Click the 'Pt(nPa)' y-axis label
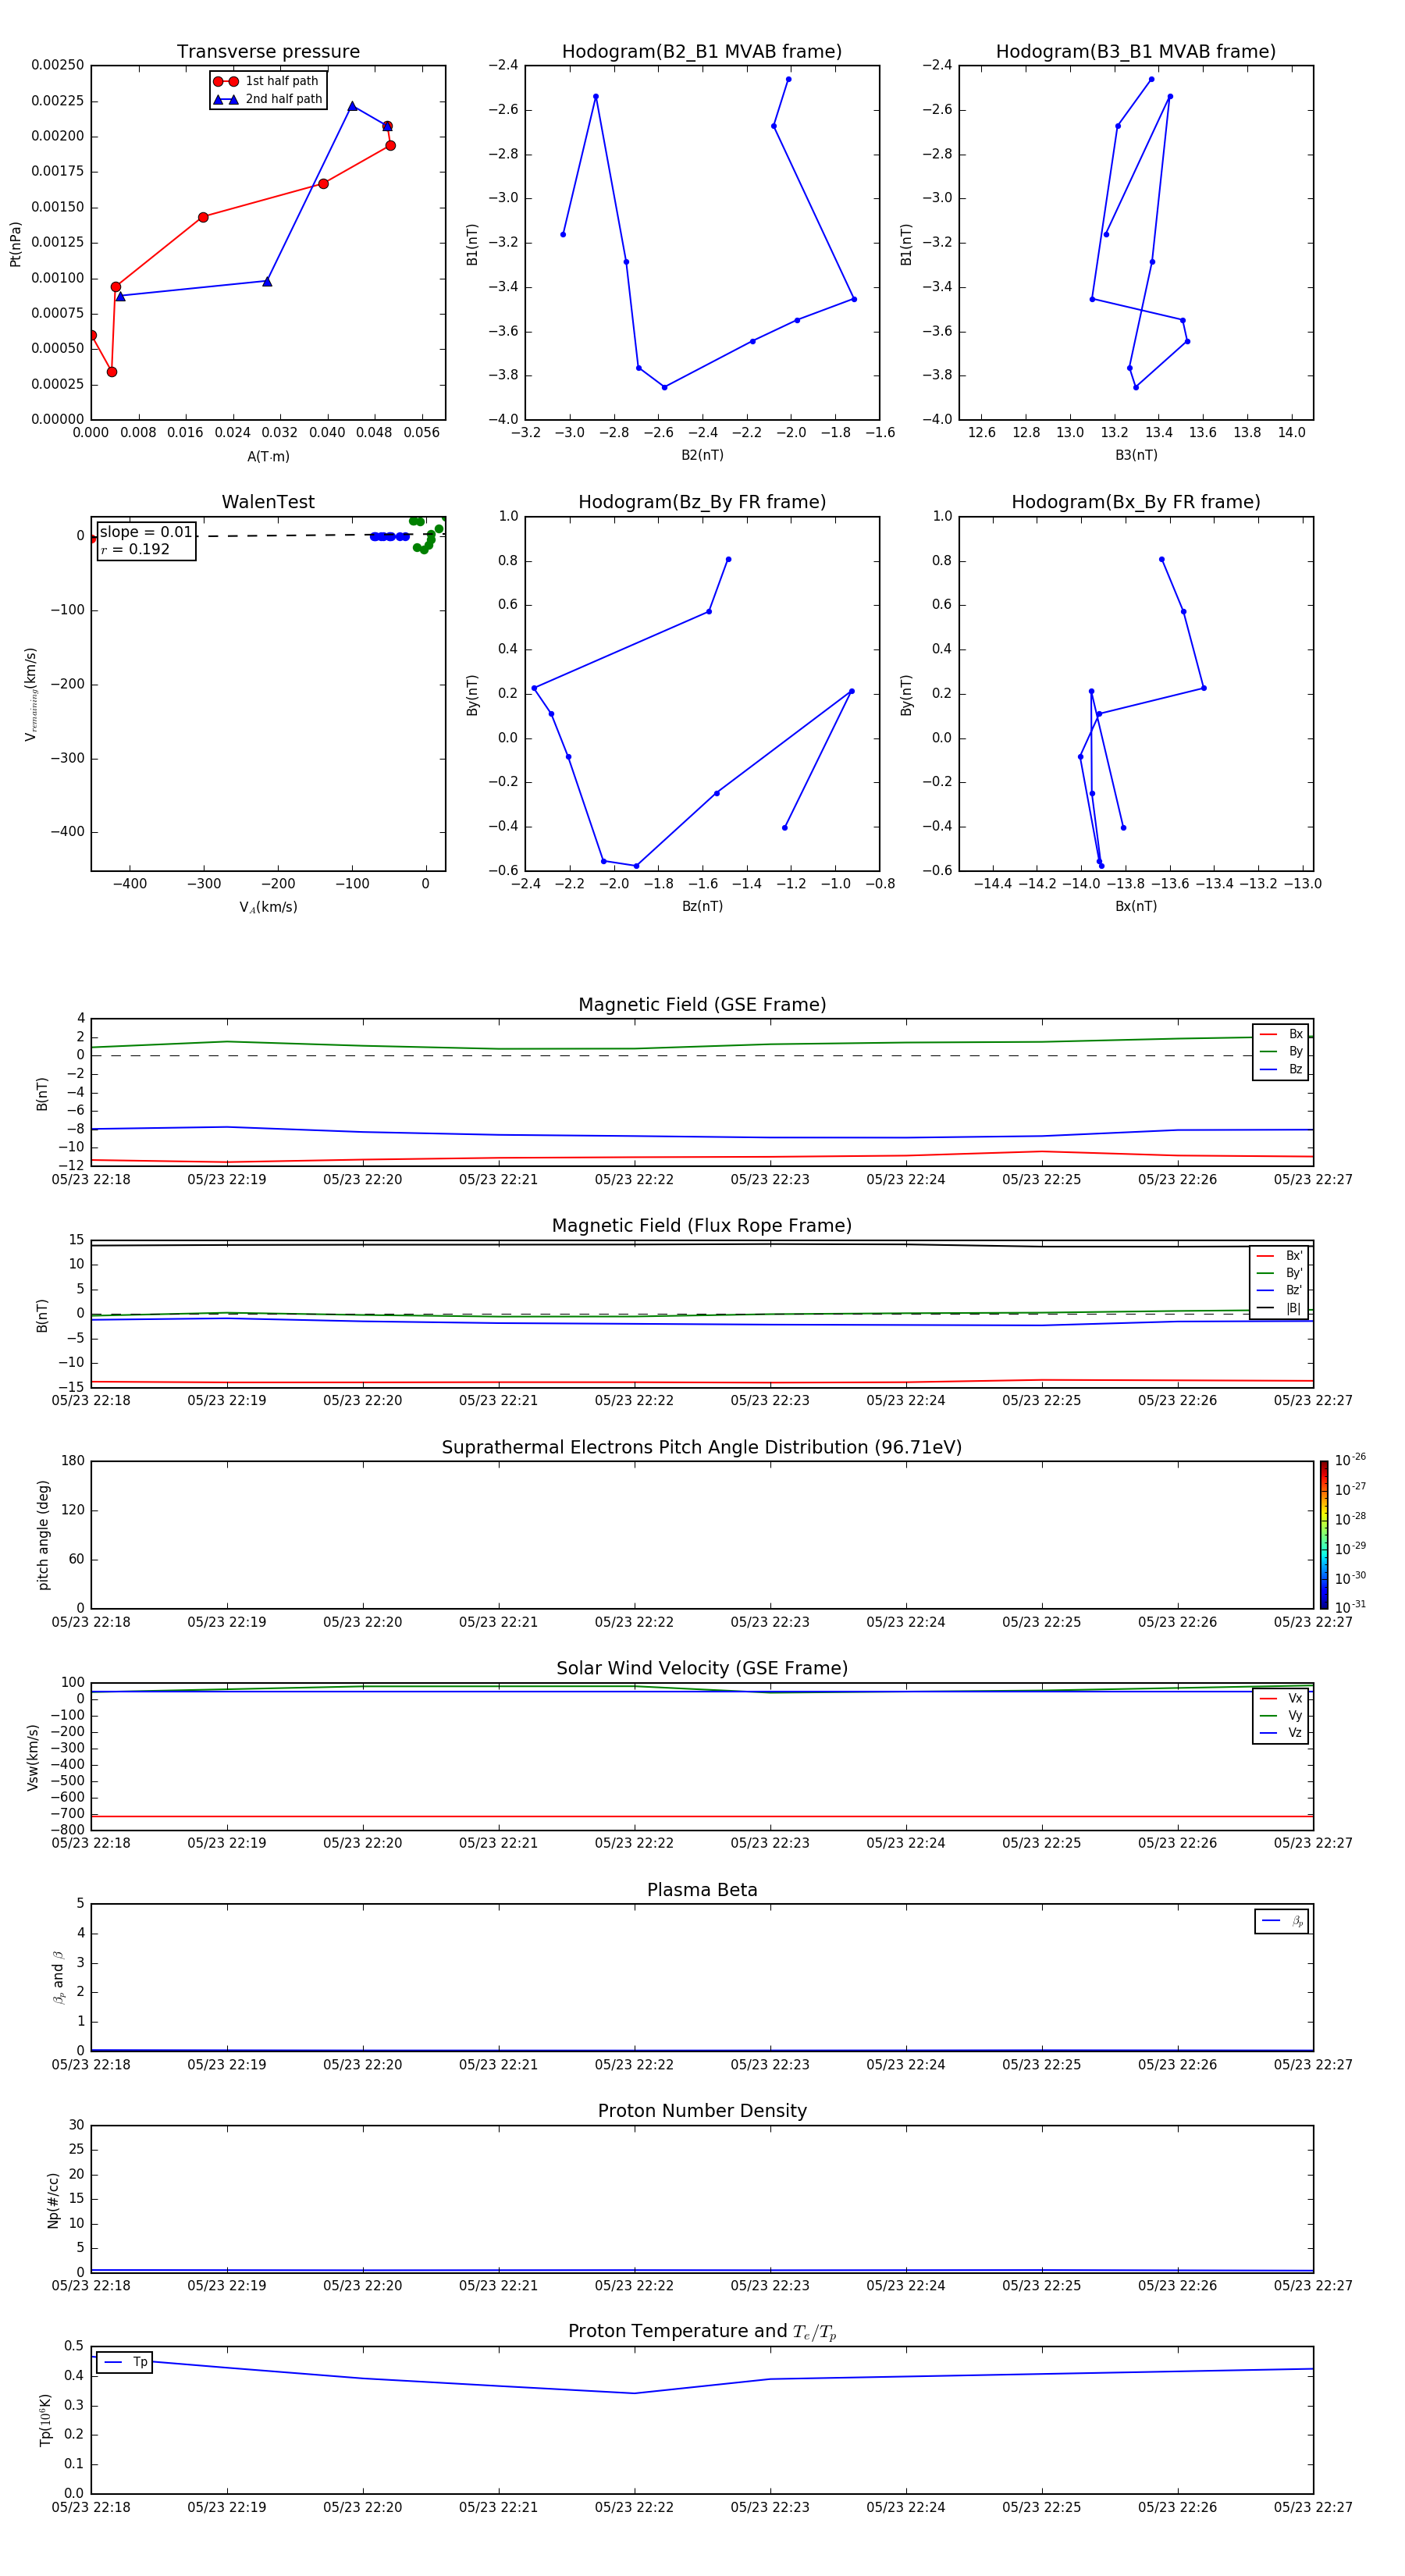 (15, 244)
